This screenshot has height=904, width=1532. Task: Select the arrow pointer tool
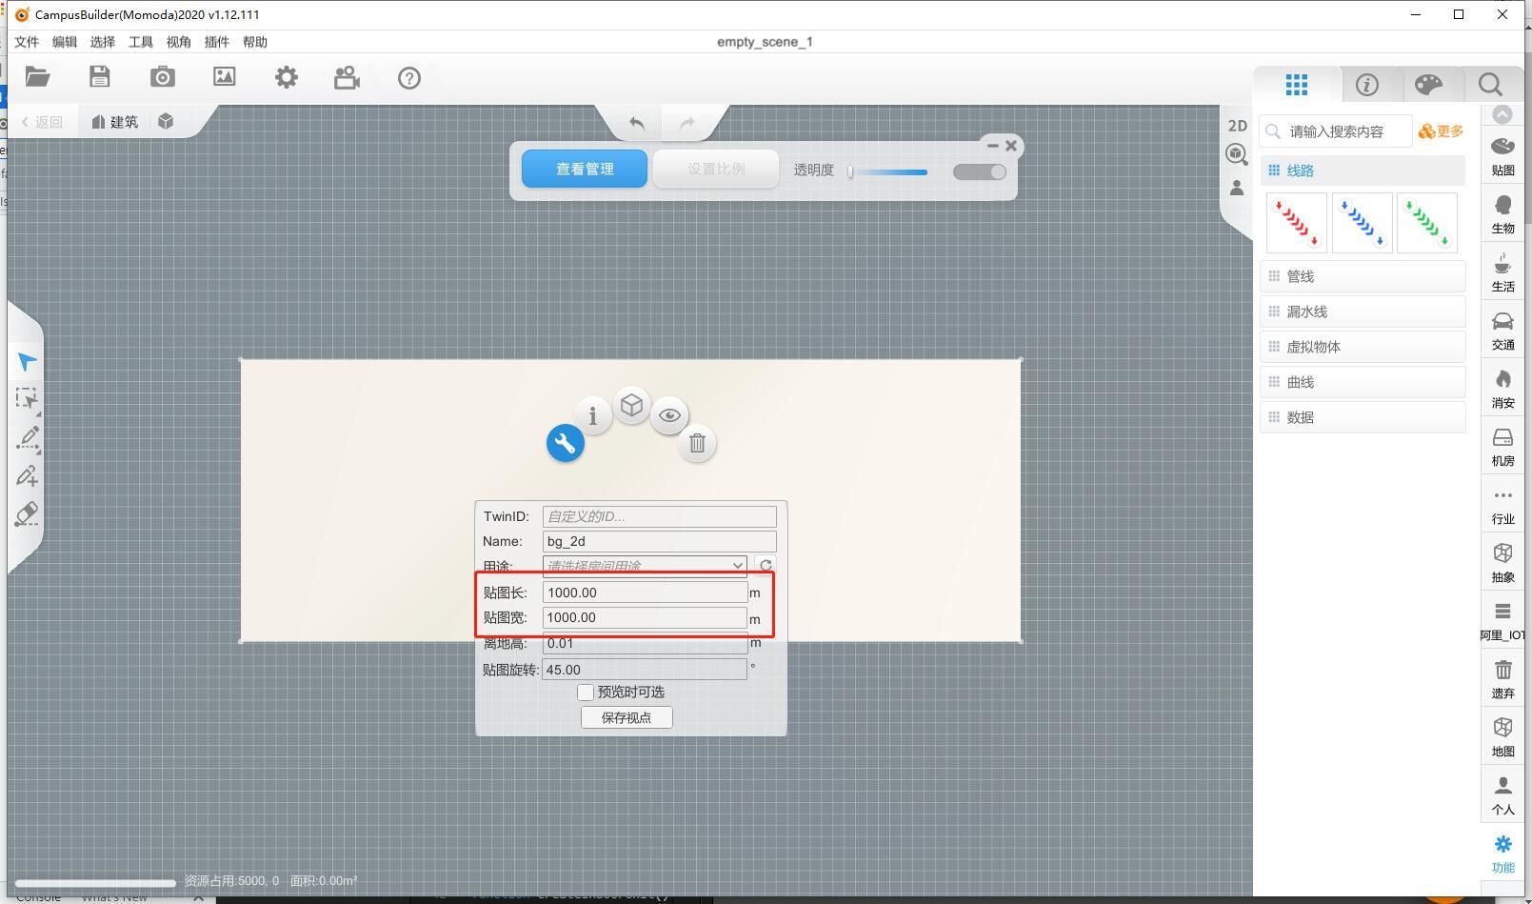(27, 362)
